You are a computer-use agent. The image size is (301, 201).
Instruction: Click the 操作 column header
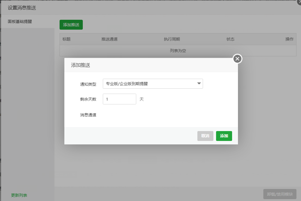(x=289, y=39)
